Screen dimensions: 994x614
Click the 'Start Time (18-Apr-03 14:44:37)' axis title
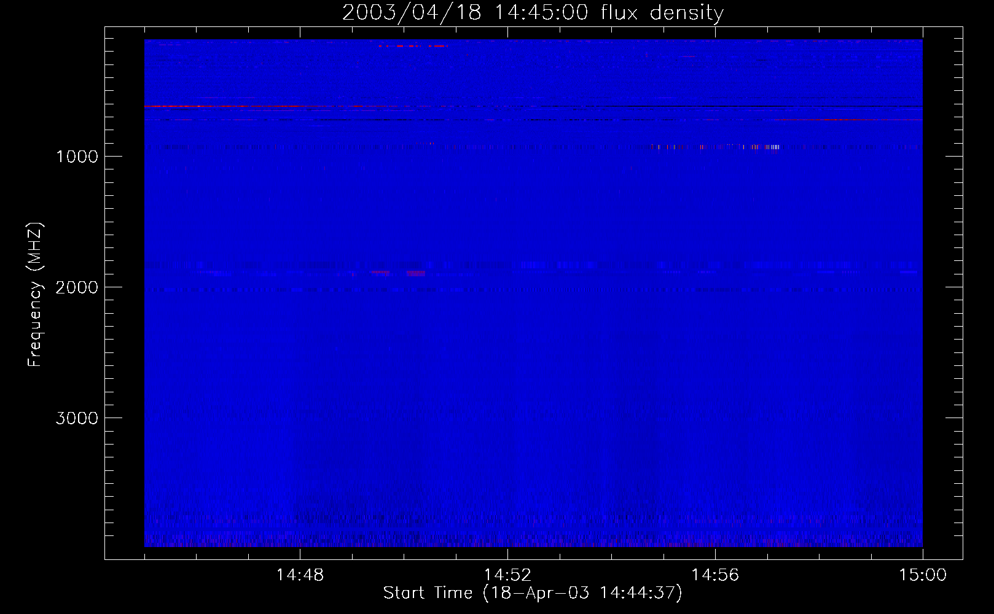click(533, 593)
